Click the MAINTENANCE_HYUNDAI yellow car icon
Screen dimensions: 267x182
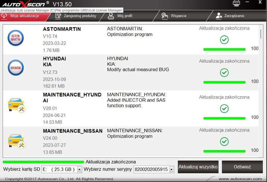tap(16, 105)
